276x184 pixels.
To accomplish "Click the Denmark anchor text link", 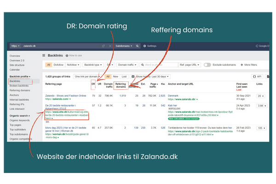I will click(x=173, y=96).
